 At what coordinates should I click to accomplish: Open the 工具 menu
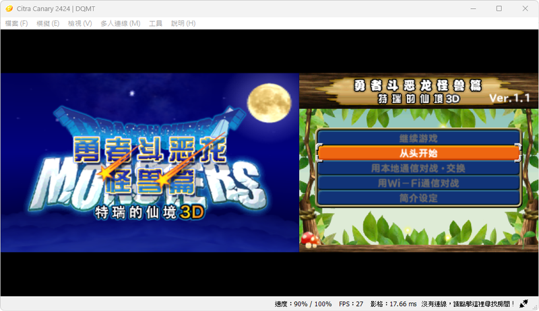point(156,24)
